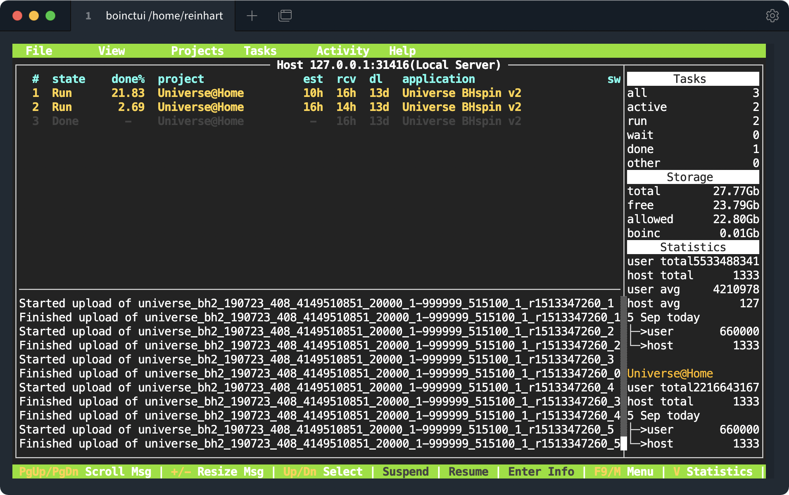The image size is (789, 495).
Task: Select task 1 running at 21.83 percent
Action: [x=200, y=93]
